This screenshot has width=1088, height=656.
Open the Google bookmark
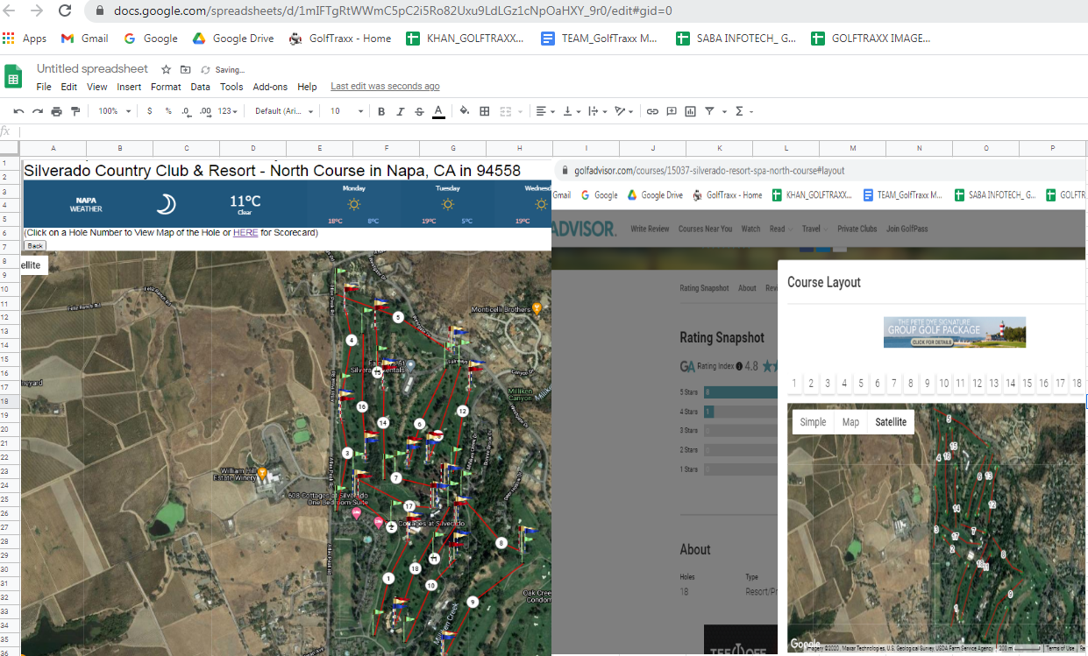coord(151,39)
